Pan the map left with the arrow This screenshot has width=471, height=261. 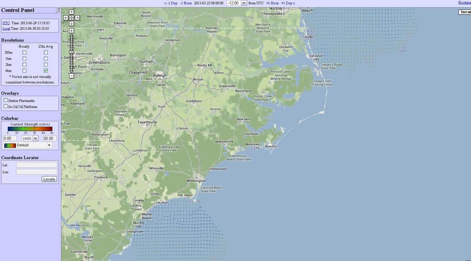point(66,17)
